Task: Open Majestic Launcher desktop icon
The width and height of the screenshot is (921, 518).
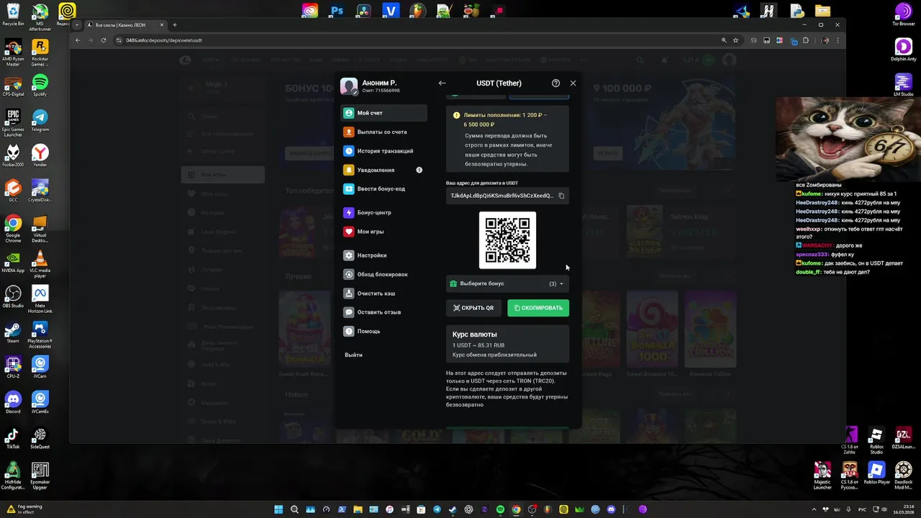Action: 822,476
